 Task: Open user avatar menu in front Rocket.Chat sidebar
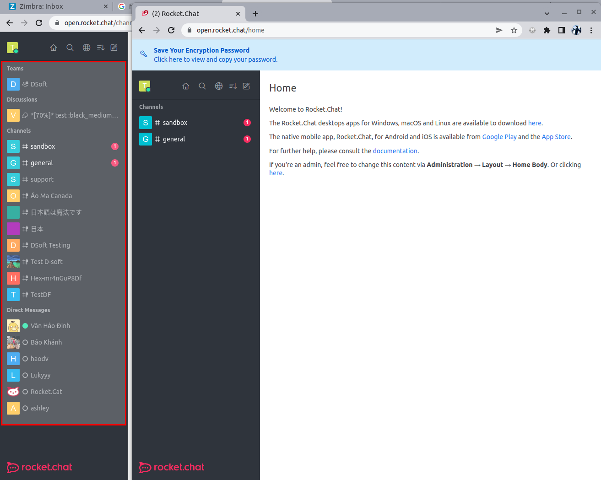145,86
